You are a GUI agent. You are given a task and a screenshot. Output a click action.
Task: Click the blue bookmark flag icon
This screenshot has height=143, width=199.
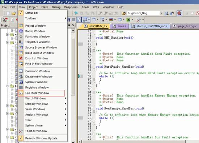pyautogui.click(x=76, y=13)
